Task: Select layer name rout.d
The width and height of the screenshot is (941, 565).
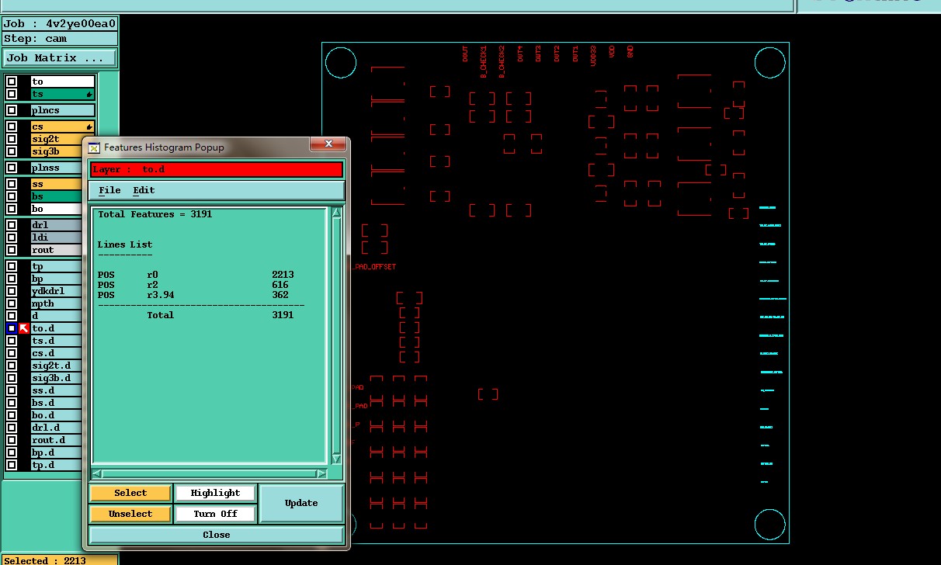Action: (x=57, y=440)
